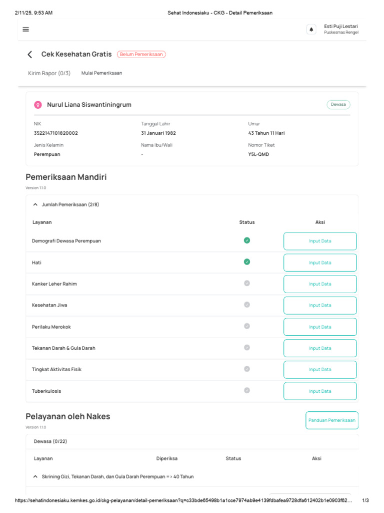Click green check status for Hati

pos(247,262)
